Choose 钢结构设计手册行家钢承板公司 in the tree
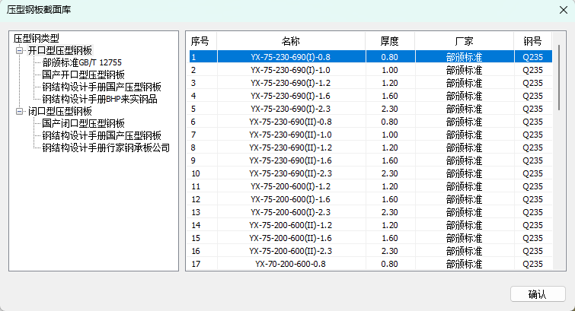The width and height of the screenshot is (575, 311). tap(106, 148)
